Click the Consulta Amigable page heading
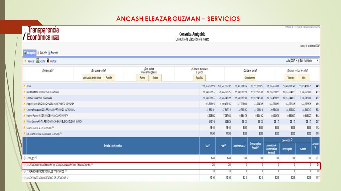This screenshot has height=191, width=341. [x=192, y=34]
